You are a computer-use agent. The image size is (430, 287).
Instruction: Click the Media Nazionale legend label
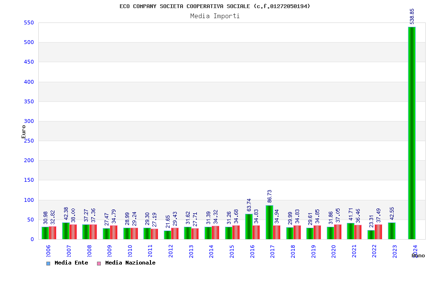tap(130, 263)
